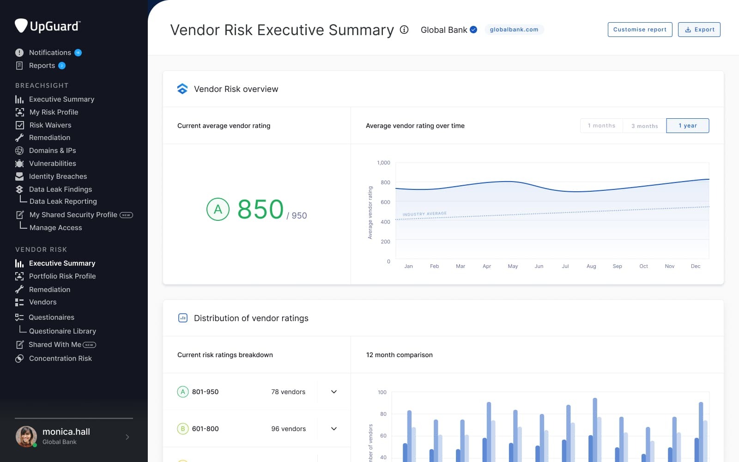The width and height of the screenshot is (739, 462).
Task: Open the monica.hall account menu chevron
Action: coord(127,437)
